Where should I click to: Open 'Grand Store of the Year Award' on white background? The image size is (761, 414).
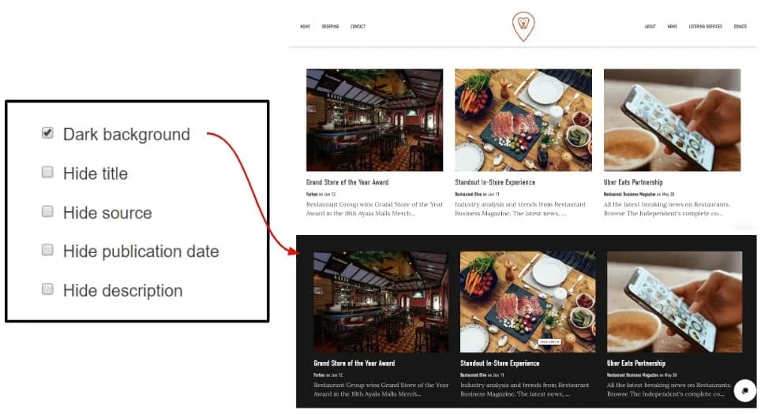click(x=347, y=182)
